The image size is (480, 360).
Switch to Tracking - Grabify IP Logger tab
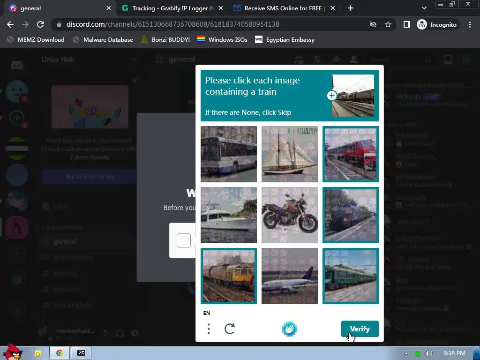[172, 8]
